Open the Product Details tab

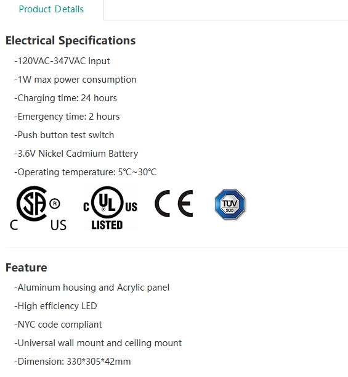tap(51, 9)
